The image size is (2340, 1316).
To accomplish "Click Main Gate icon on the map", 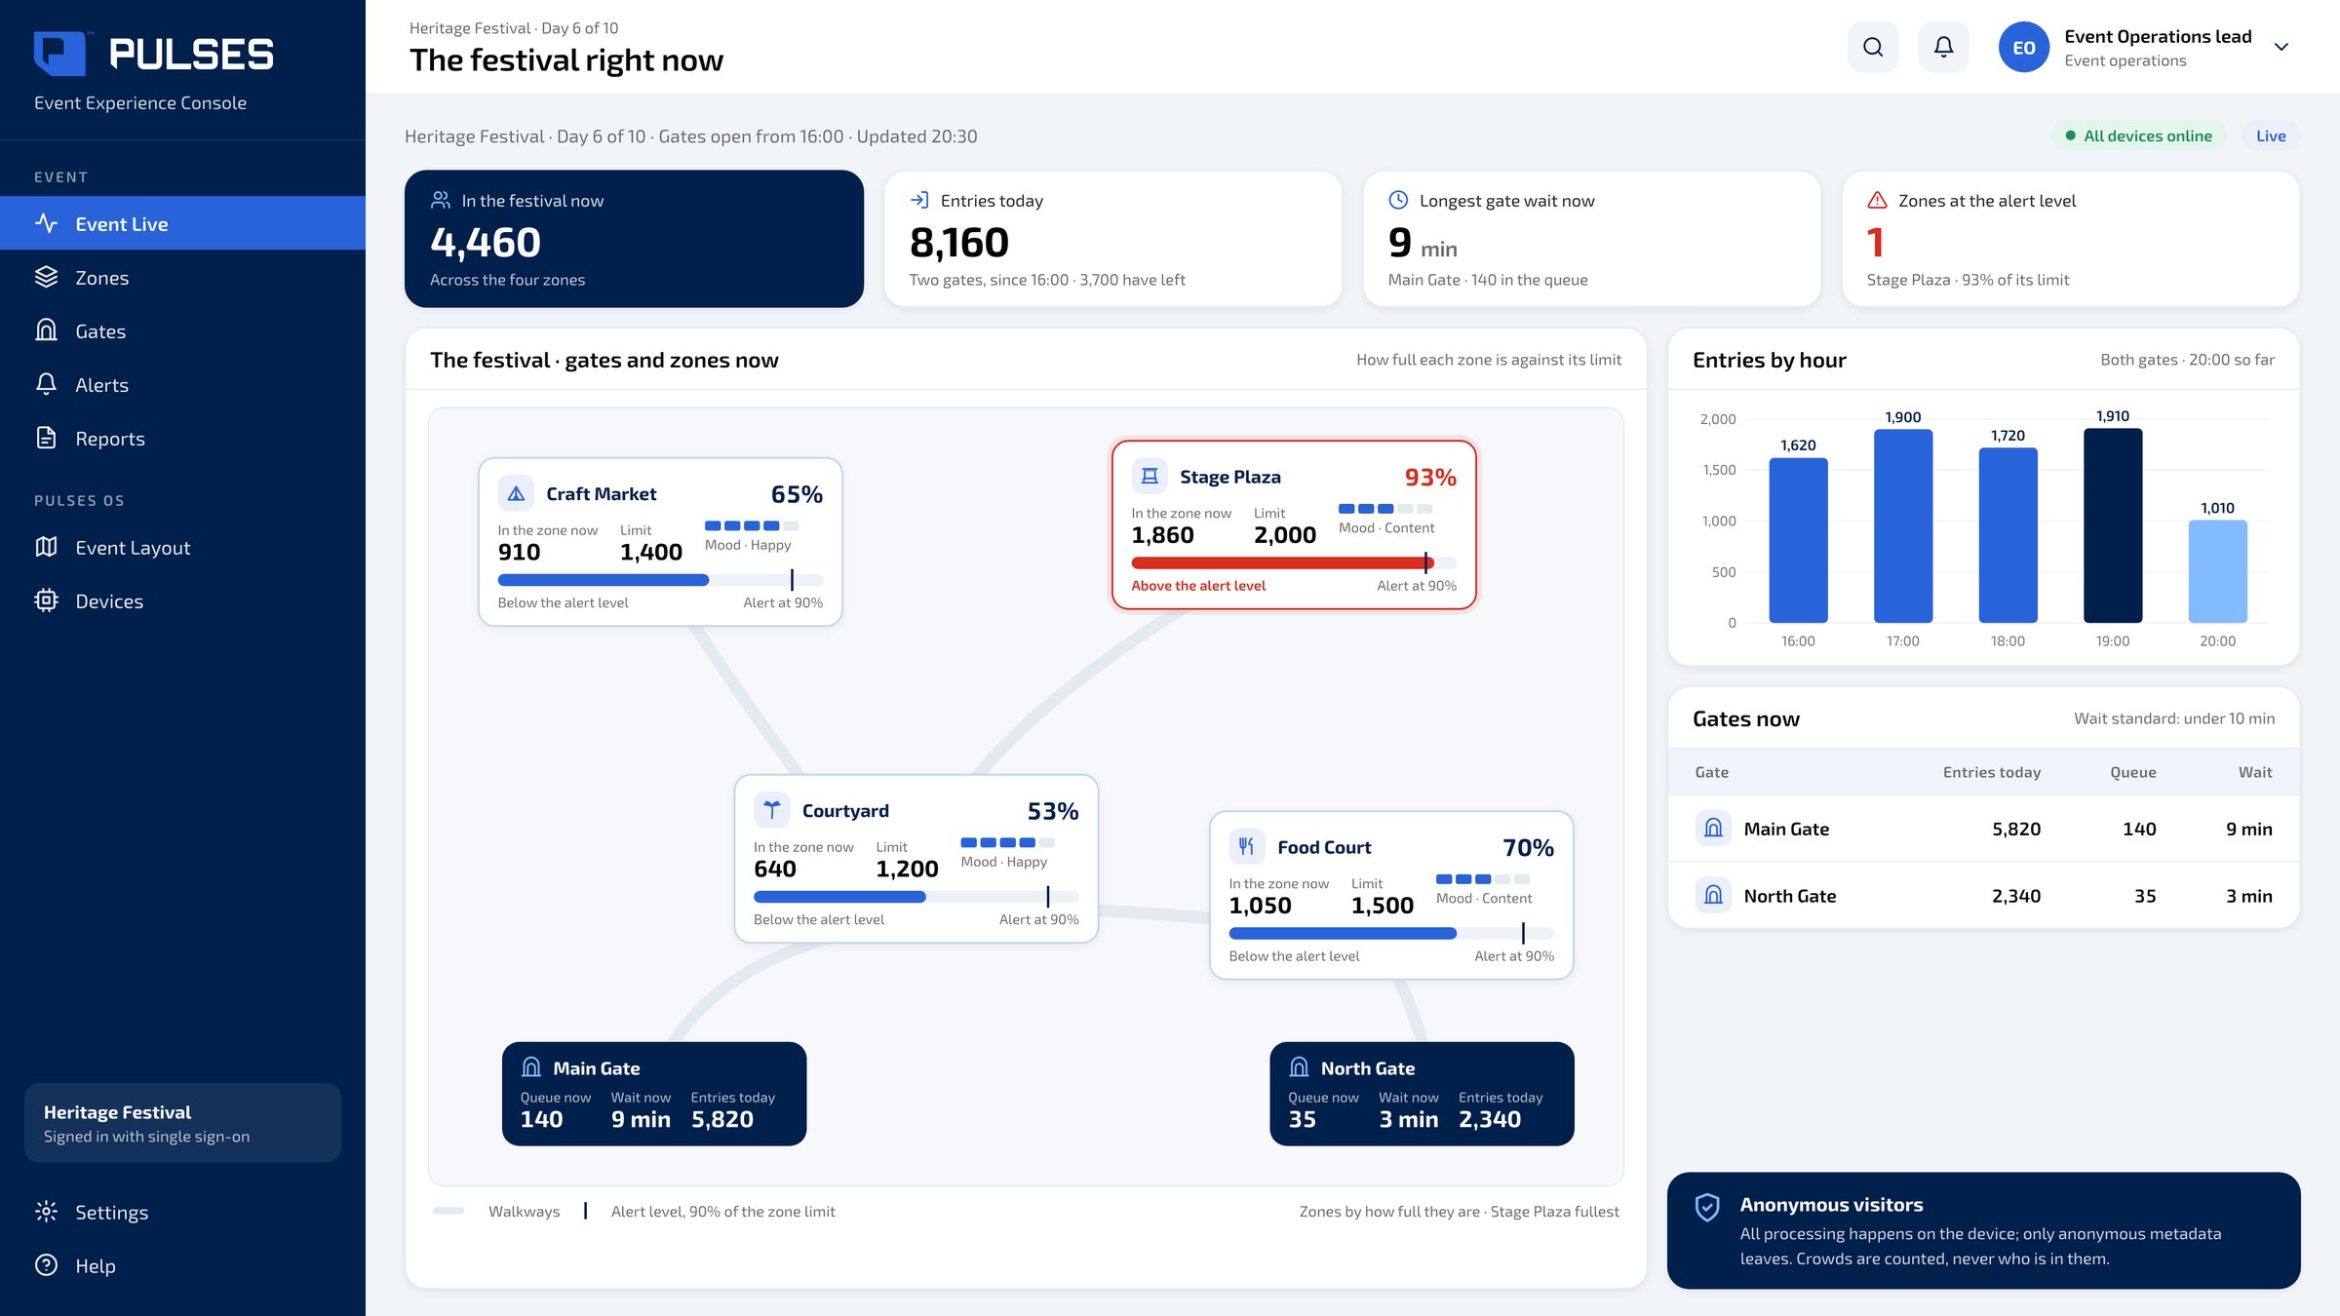I will [531, 1067].
